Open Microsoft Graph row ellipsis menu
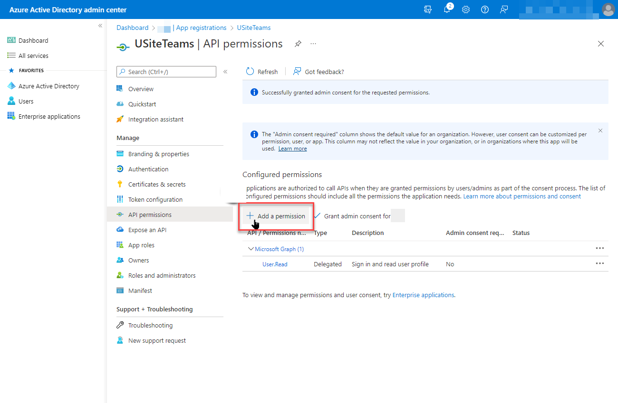Image resolution: width=618 pixels, height=403 pixels. click(600, 248)
